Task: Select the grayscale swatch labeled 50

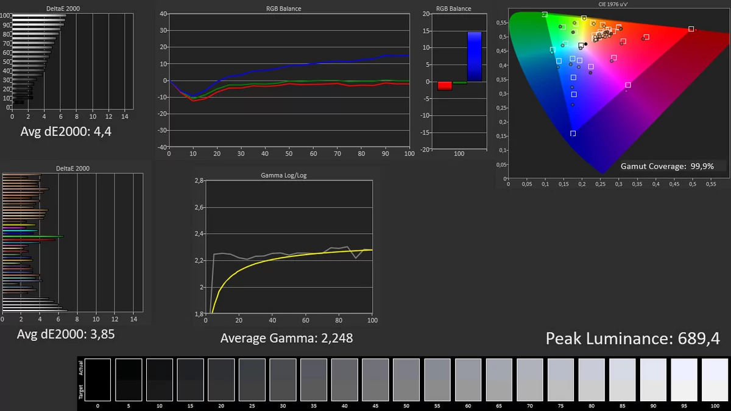Action: [x=406, y=379]
